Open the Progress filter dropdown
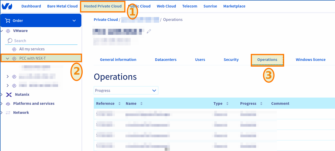The height and width of the screenshot is (151, 335). (x=126, y=91)
